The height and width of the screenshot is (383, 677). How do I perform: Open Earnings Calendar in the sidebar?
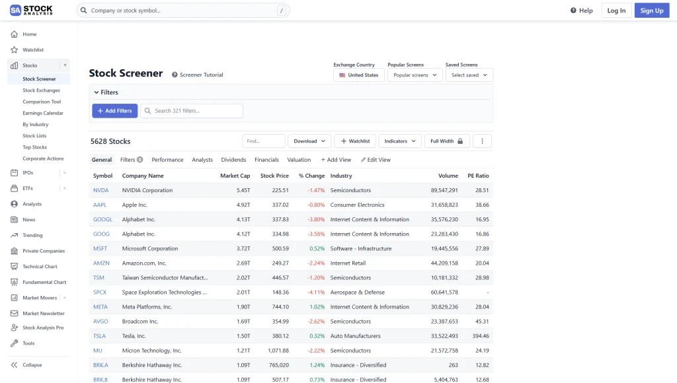click(x=43, y=113)
